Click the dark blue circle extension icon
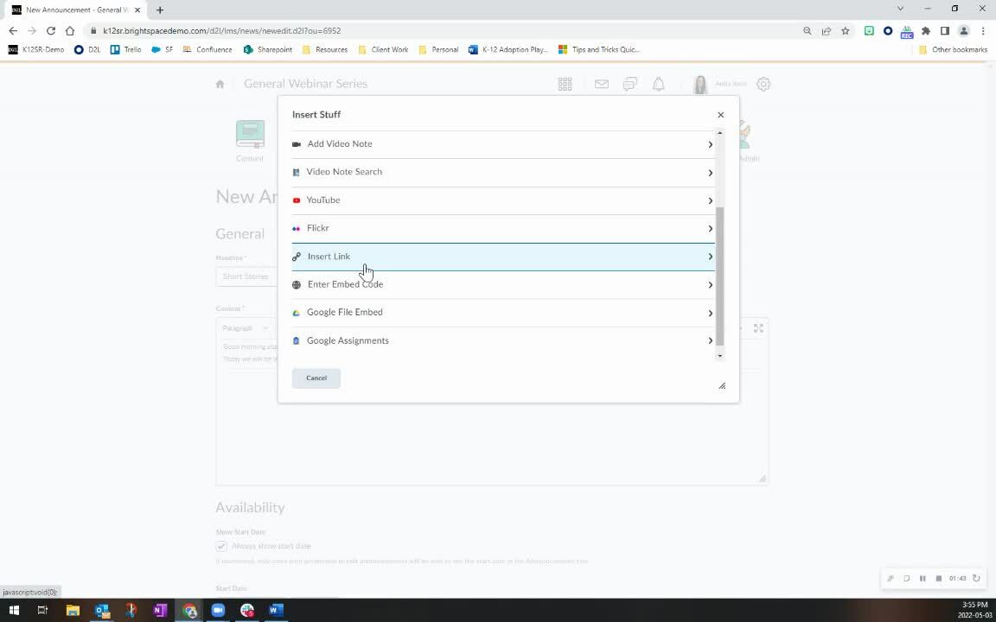 click(x=888, y=31)
